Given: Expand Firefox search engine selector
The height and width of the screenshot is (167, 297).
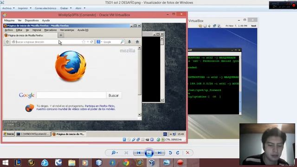Looking at the screenshot, I should (99, 42).
